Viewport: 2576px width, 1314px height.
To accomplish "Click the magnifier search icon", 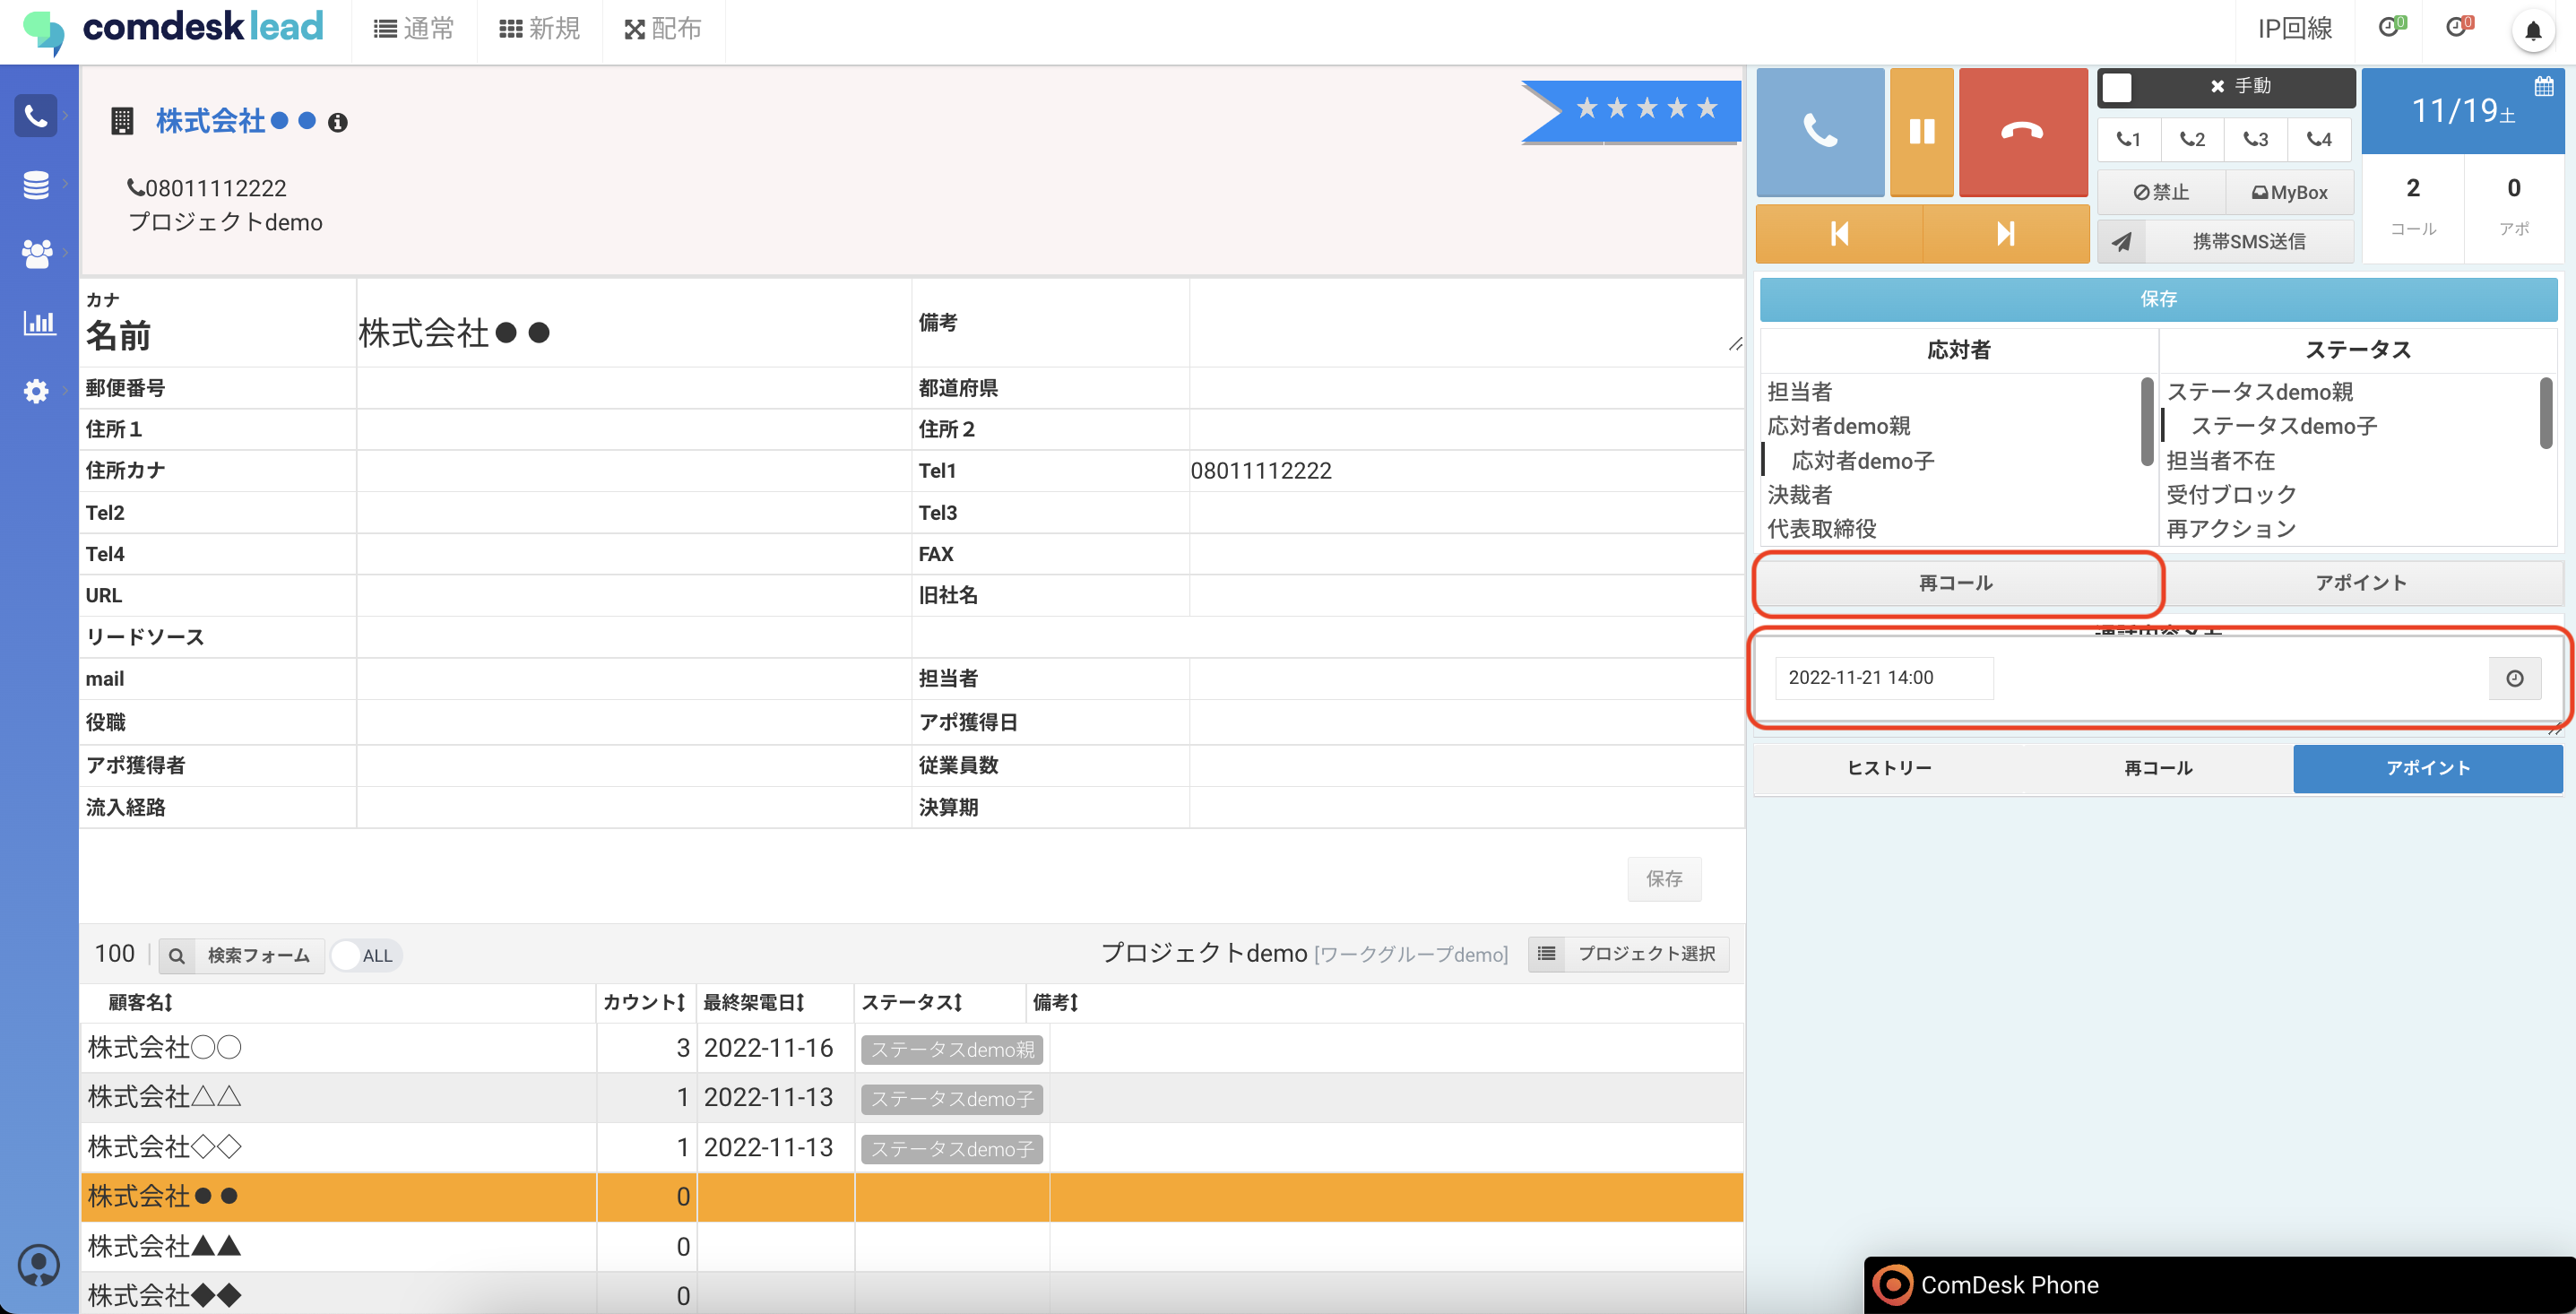I will point(177,956).
